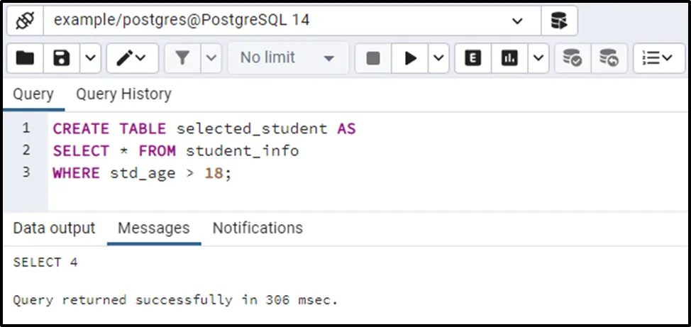Open file with the folder icon
This screenshot has width=691, height=327.
[x=25, y=58]
